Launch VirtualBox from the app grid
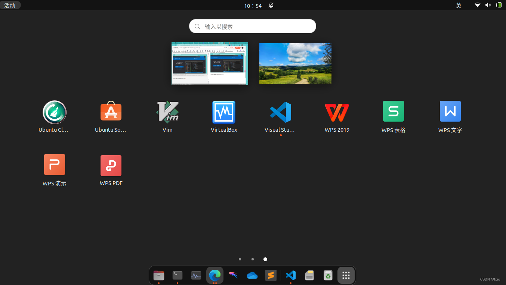The width and height of the screenshot is (506, 285). click(x=224, y=112)
